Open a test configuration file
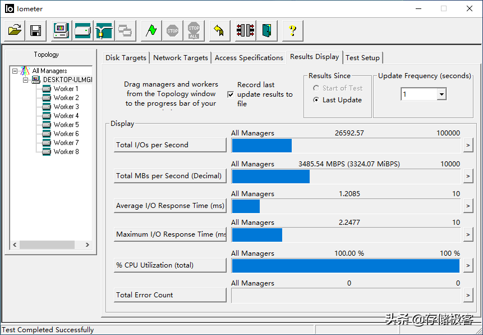 click(x=15, y=30)
